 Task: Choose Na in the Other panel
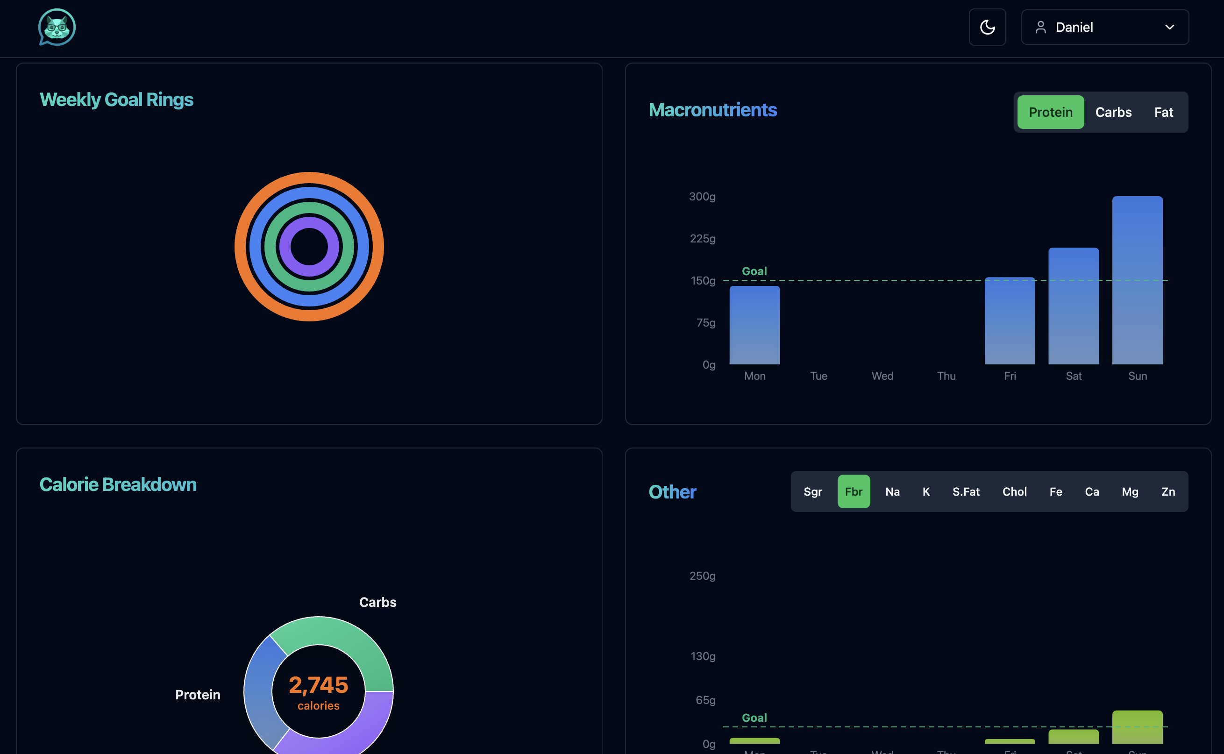pos(892,492)
